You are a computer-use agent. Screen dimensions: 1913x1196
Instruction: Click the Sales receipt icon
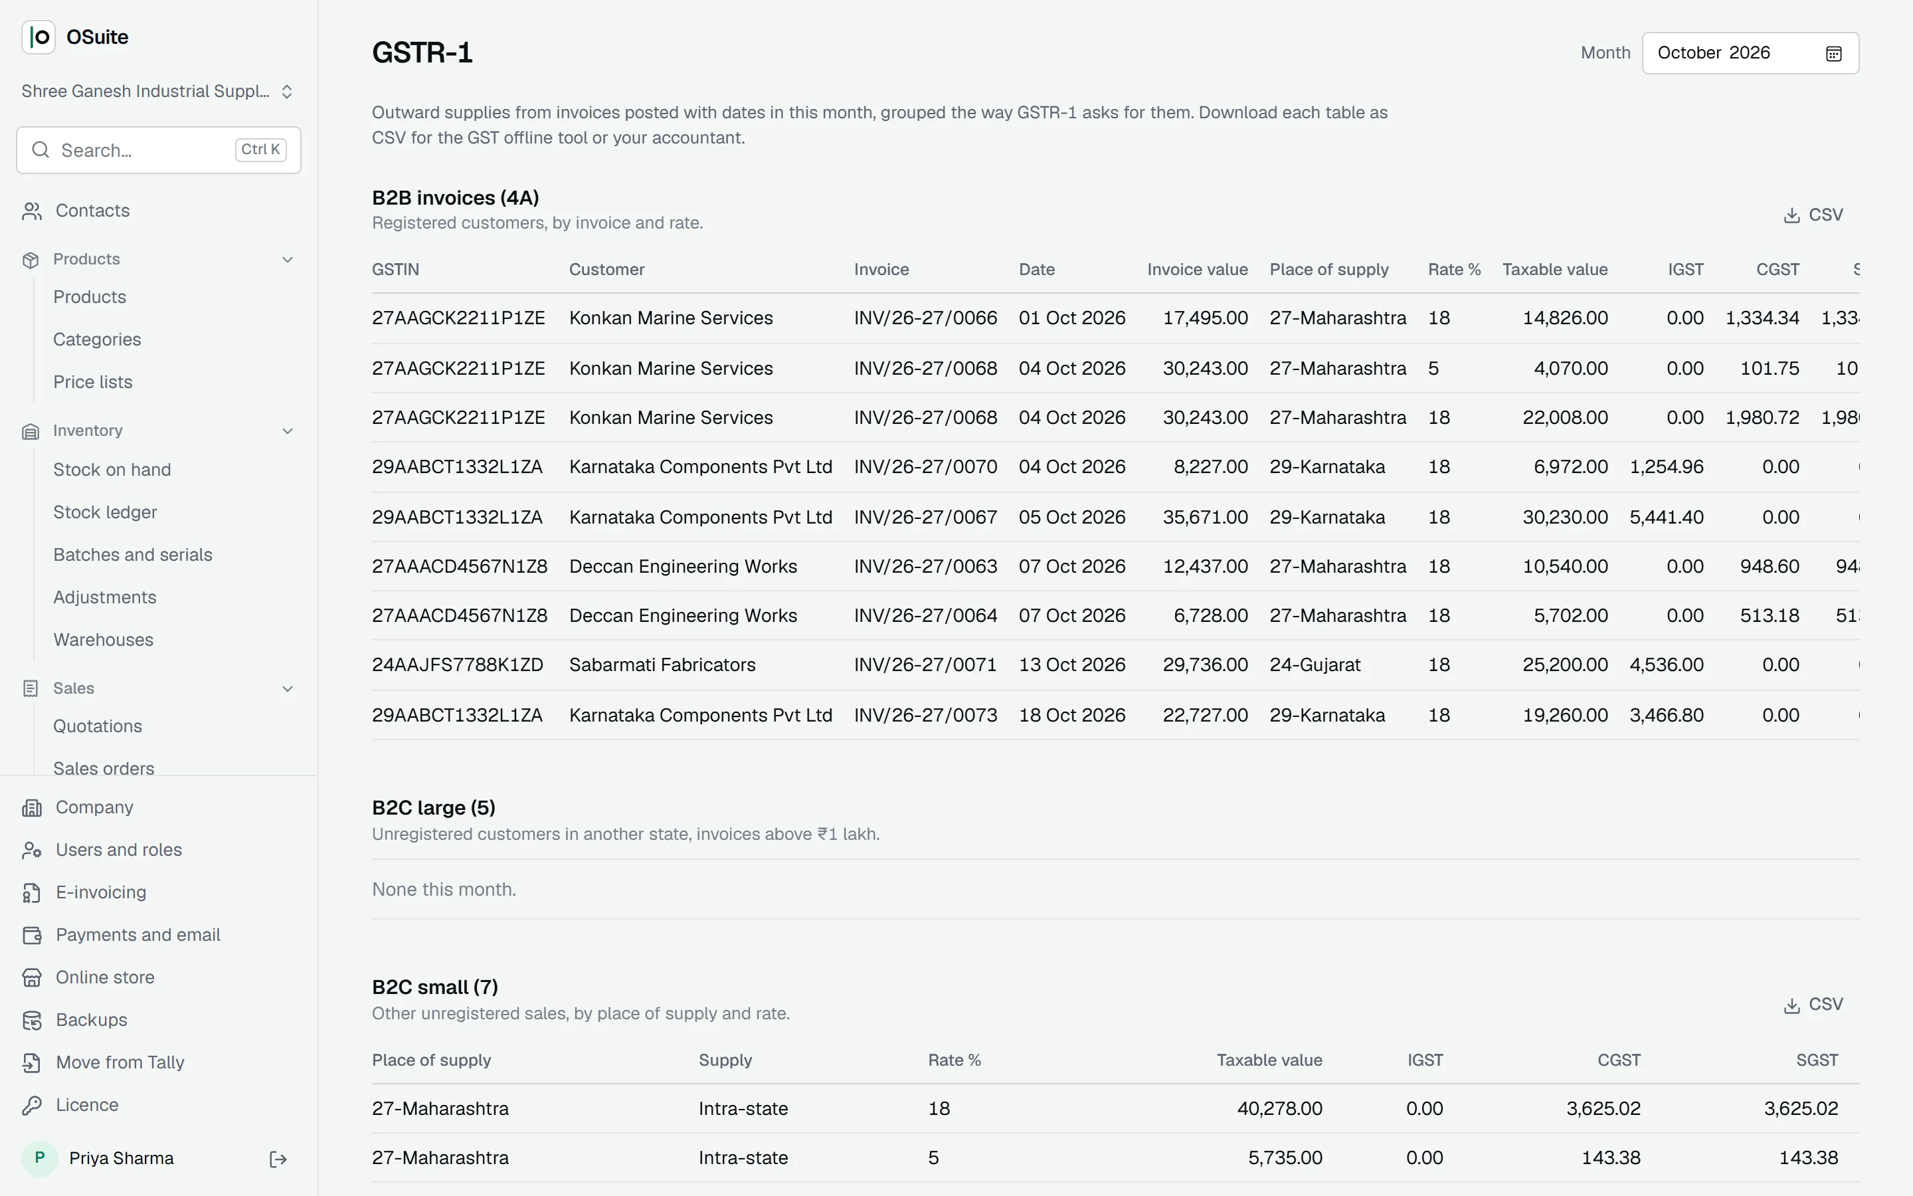pyautogui.click(x=31, y=689)
